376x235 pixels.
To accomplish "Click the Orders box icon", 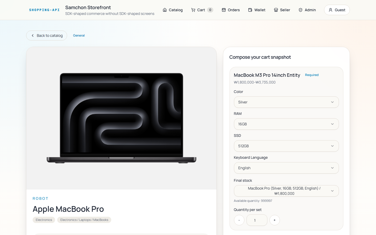I will pyautogui.click(x=224, y=10).
